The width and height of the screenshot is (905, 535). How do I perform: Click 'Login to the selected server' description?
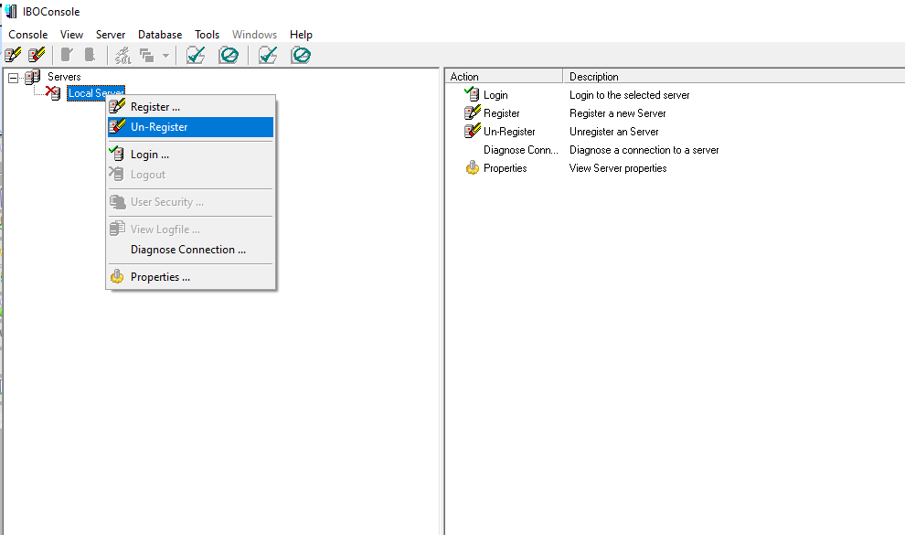click(x=629, y=94)
